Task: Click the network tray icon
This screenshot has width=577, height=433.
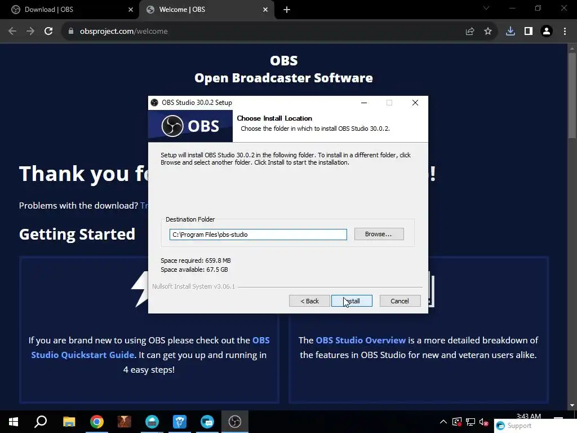Action: point(471,422)
